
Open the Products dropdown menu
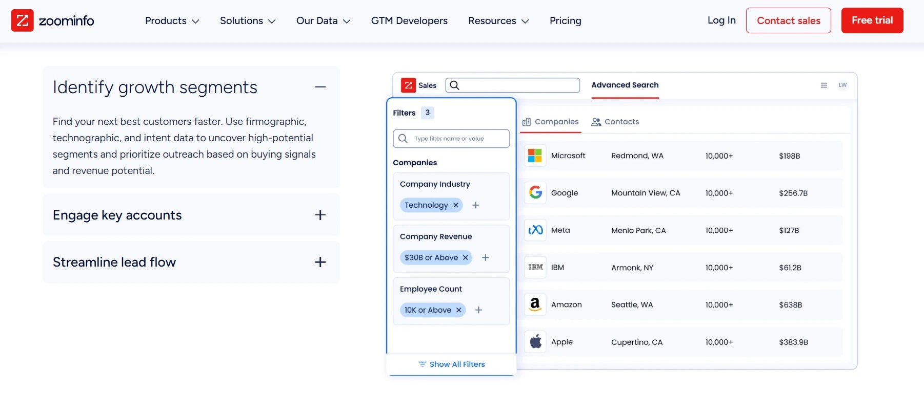pyautogui.click(x=172, y=21)
